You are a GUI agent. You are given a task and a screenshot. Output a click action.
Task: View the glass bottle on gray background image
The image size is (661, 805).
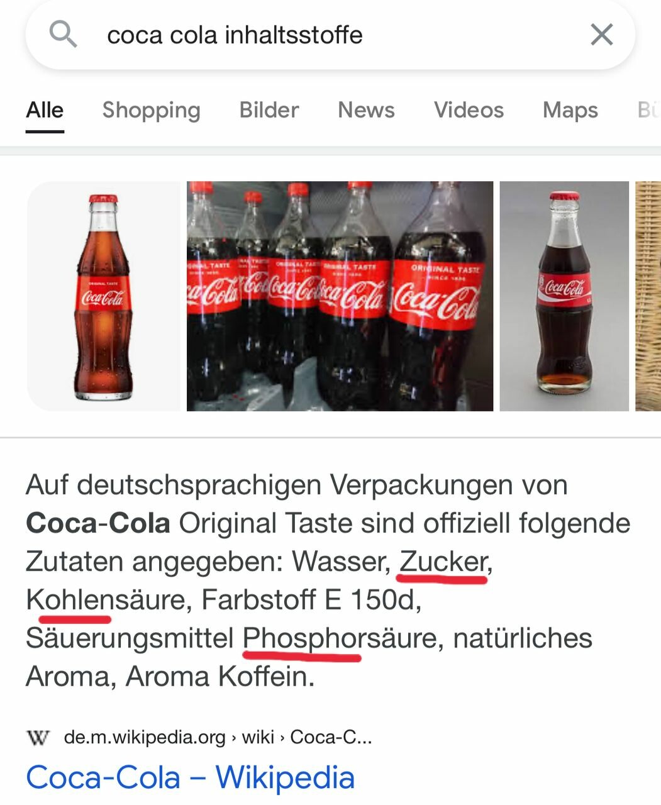[x=564, y=296]
